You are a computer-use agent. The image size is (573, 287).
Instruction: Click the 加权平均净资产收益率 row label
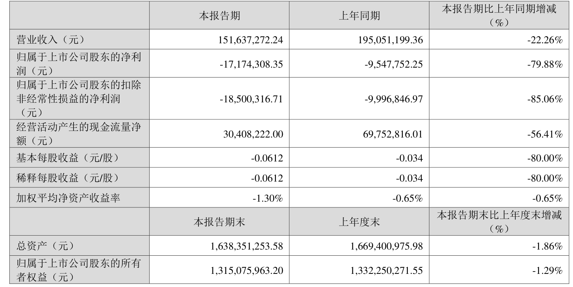(x=68, y=199)
